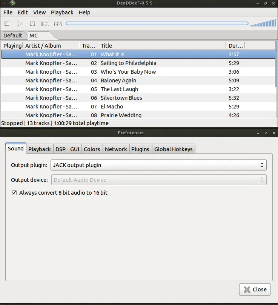Switch to the DSP tab

point(61,149)
